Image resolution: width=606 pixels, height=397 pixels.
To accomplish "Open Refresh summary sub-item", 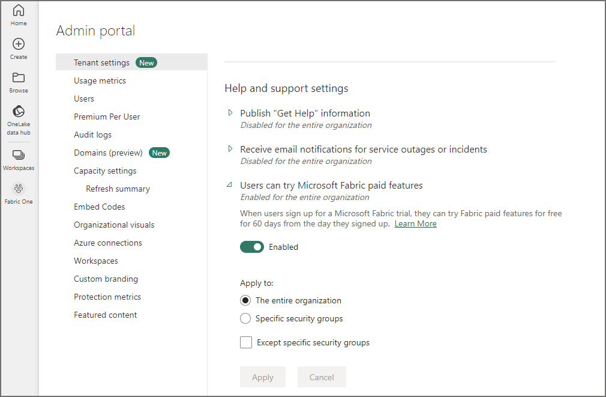I will pyautogui.click(x=118, y=189).
